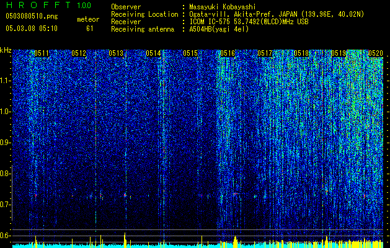Click the 0519 time marker
Screen dimensions: 390x248
339,53
